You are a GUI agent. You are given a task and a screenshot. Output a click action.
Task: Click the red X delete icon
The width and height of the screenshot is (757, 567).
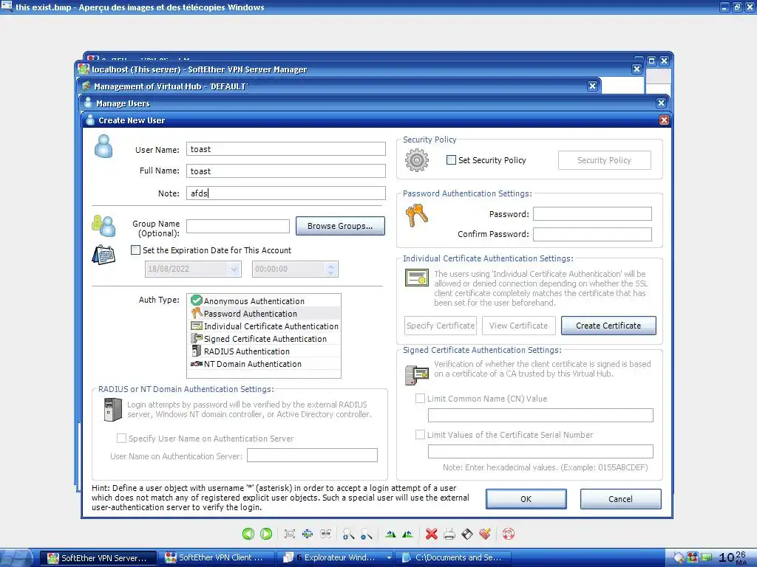[x=432, y=534]
